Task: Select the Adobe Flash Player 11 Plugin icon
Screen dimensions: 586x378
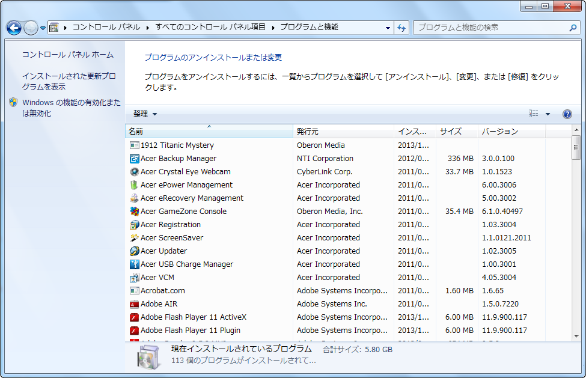Action: click(x=134, y=331)
